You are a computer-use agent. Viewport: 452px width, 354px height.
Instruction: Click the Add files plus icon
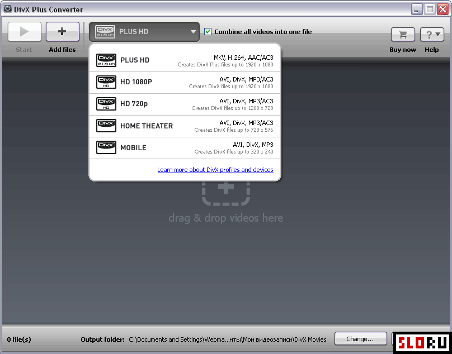tap(62, 32)
